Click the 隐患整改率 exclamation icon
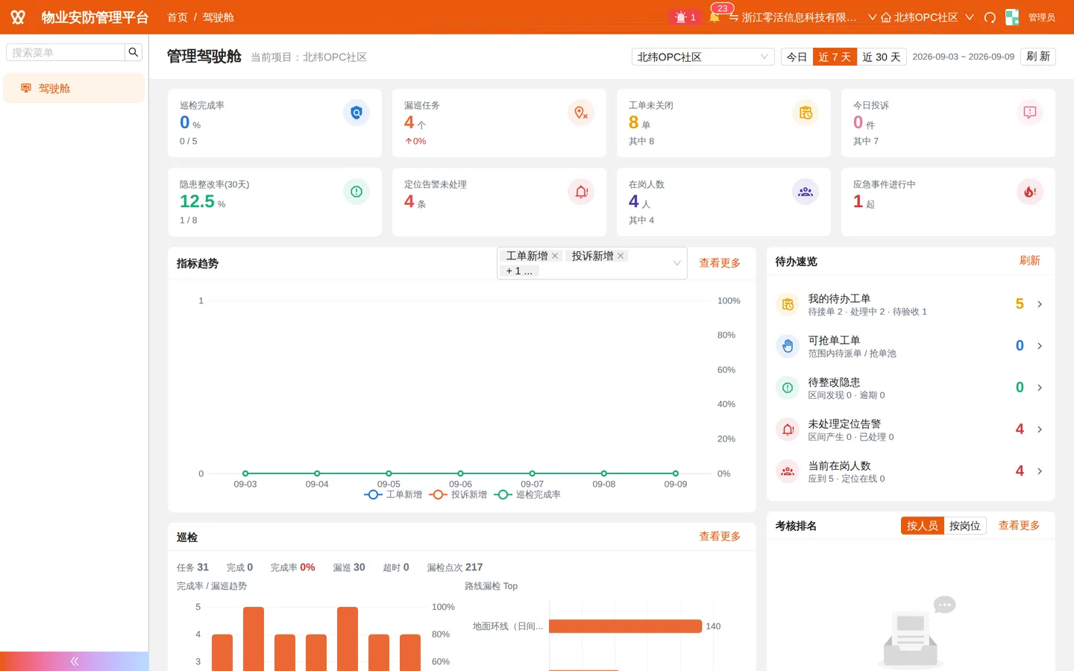1074x671 pixels. pyautogui.click(x=357, y=192)
